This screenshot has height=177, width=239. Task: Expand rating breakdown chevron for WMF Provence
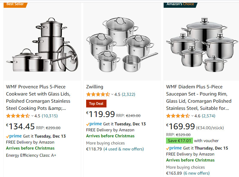click(32, 116)
